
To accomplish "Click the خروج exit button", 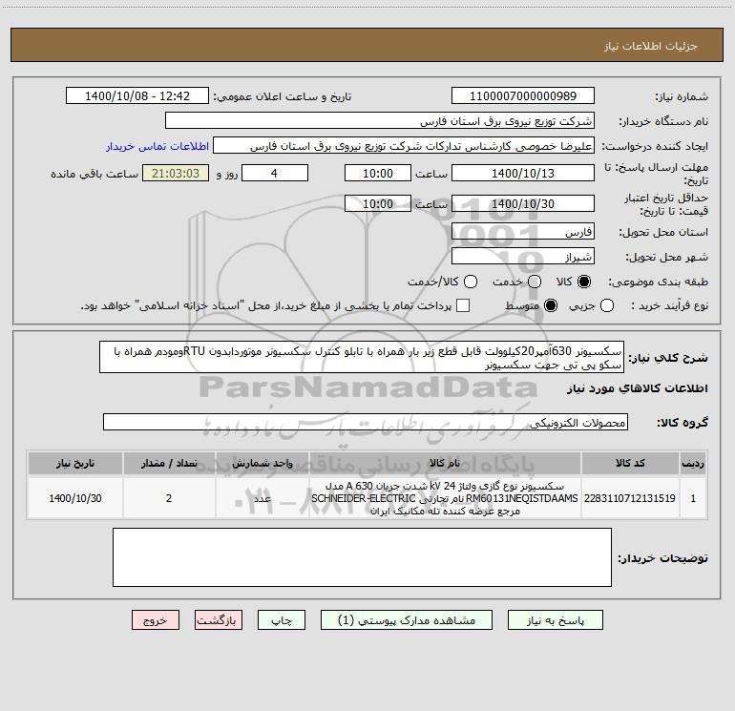I will [156, 620].
